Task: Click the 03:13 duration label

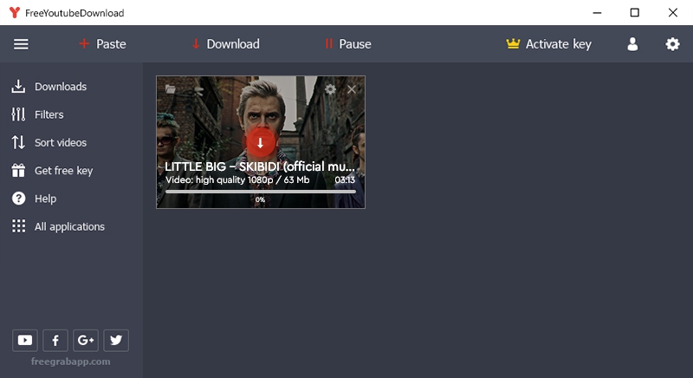Action: pyautogui.click(x=345, y=180)
